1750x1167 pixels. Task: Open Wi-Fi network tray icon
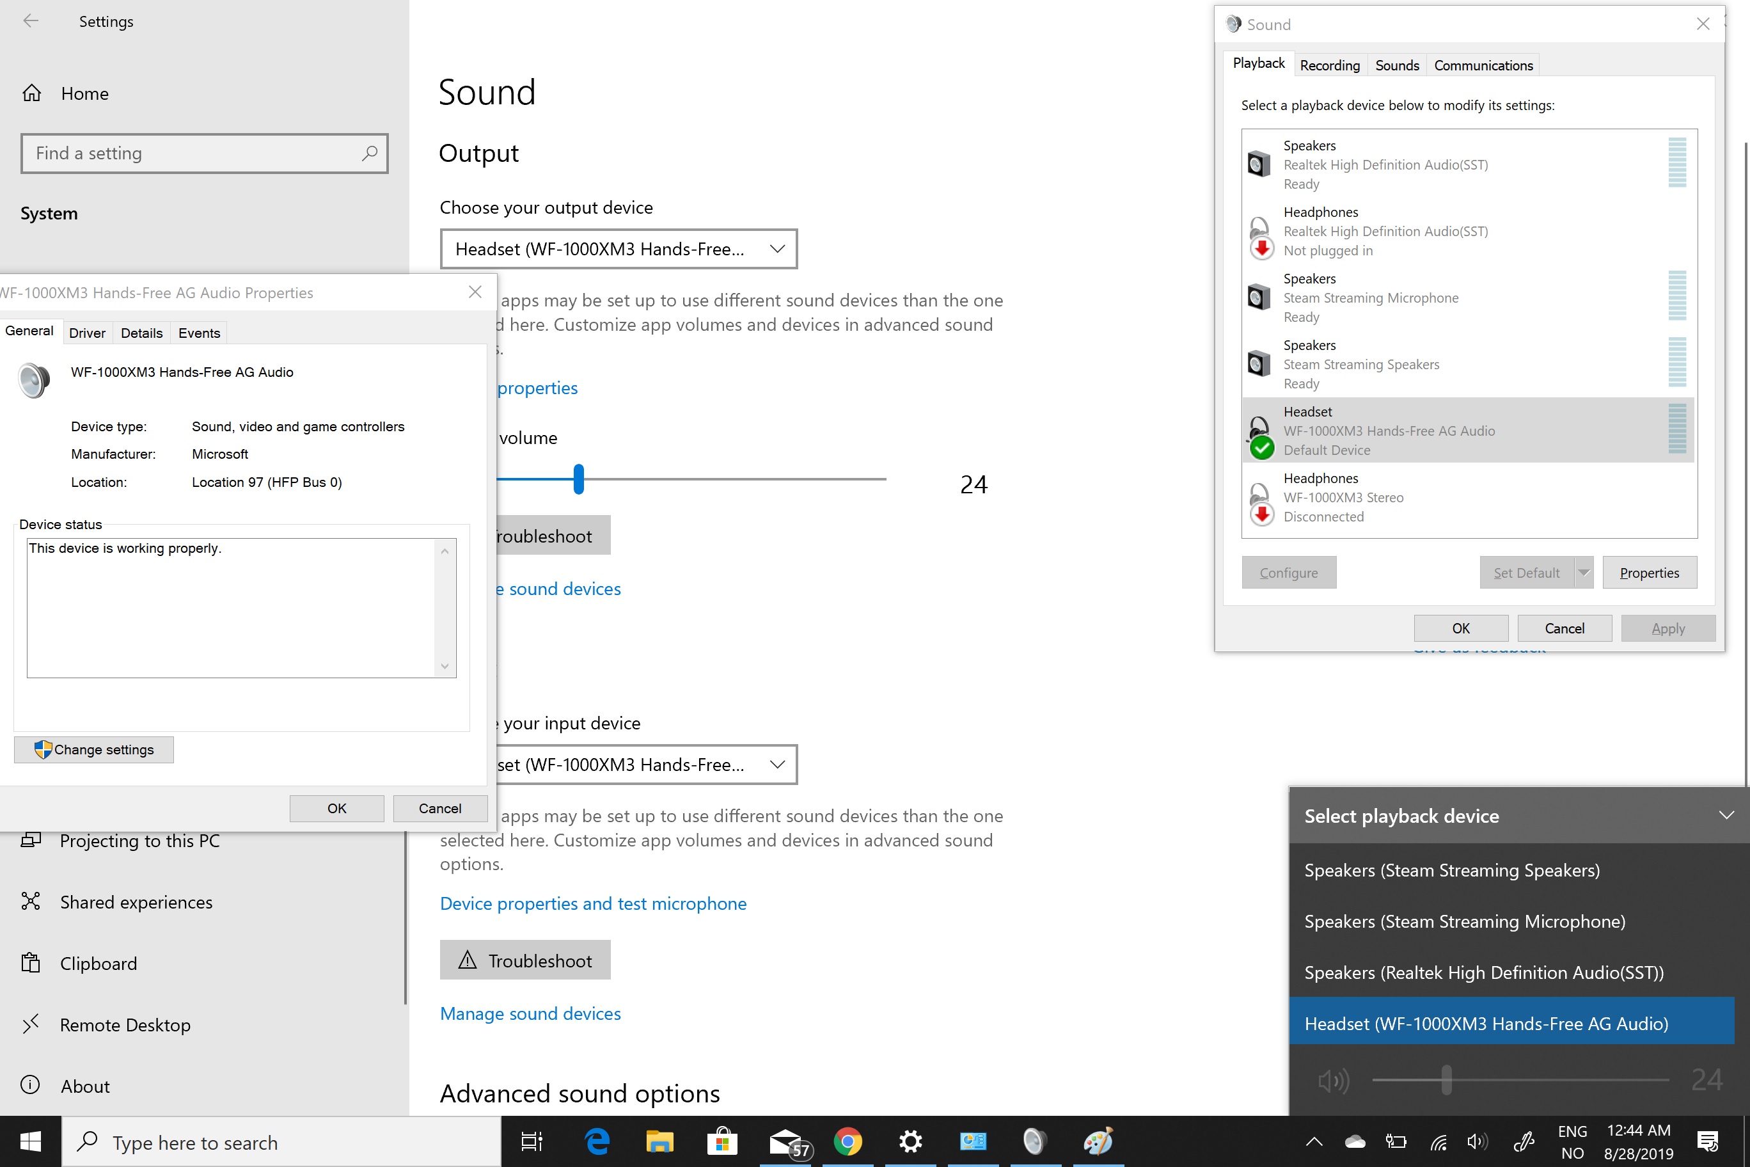point(1439,1141)
